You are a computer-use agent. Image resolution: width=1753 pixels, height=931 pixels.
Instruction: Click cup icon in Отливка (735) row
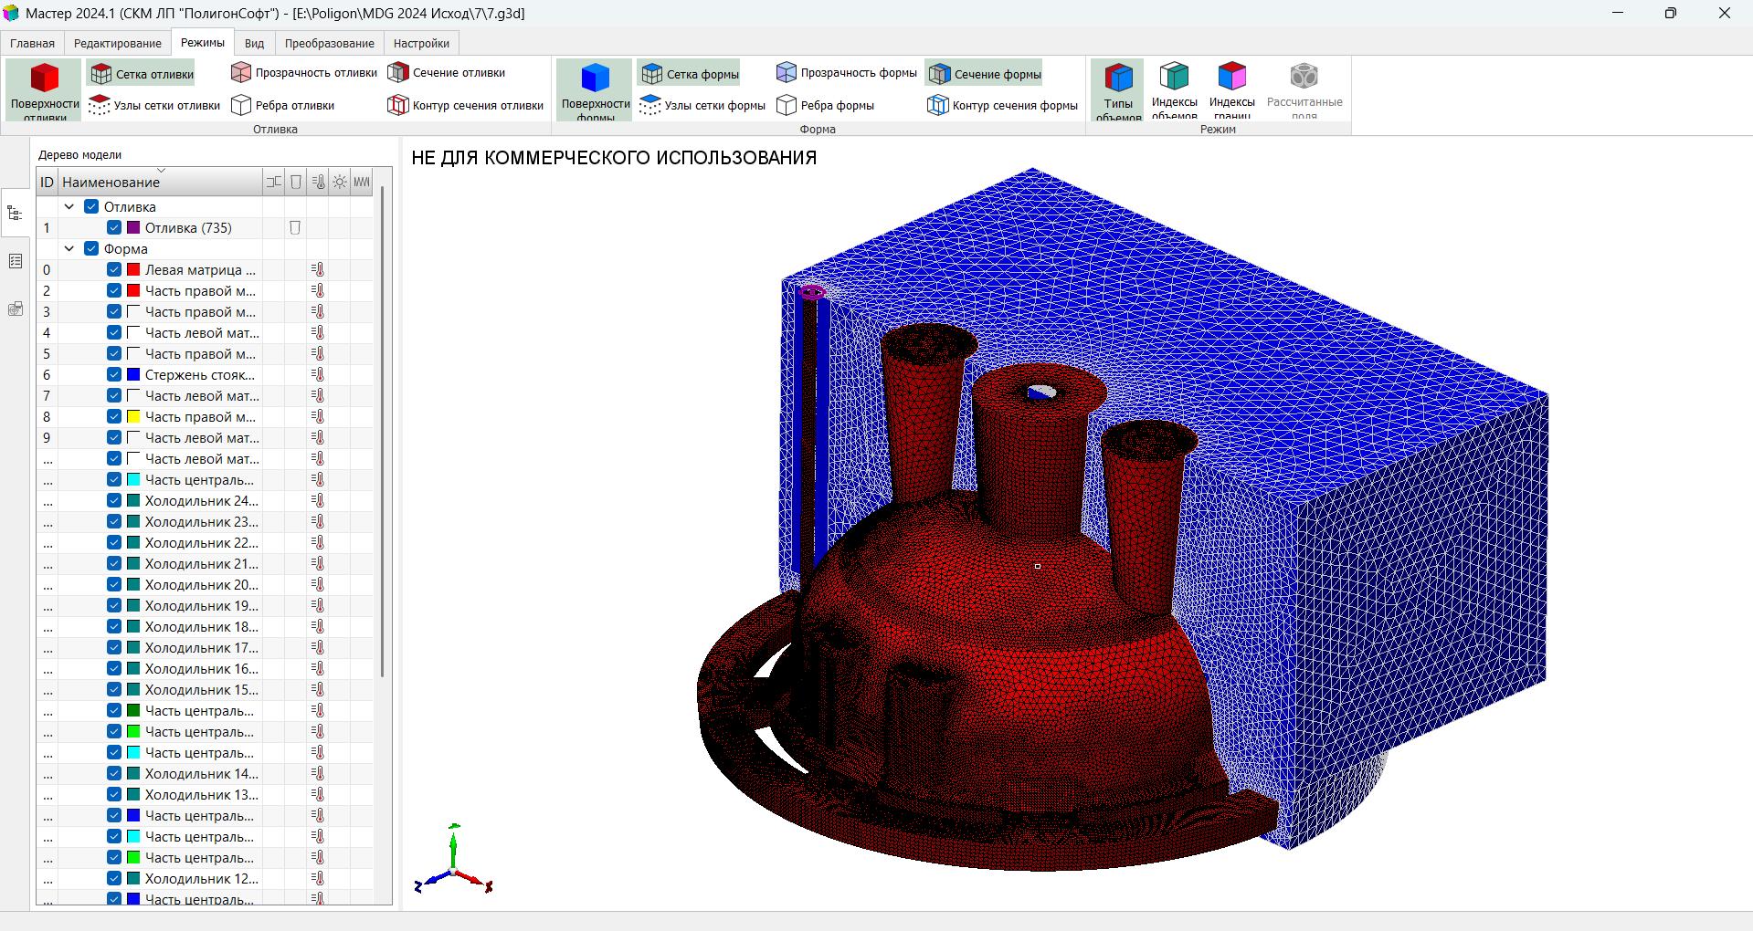click(295, 227)
